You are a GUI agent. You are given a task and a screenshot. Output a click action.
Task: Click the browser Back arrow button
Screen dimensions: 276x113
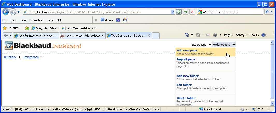(6, 12)
